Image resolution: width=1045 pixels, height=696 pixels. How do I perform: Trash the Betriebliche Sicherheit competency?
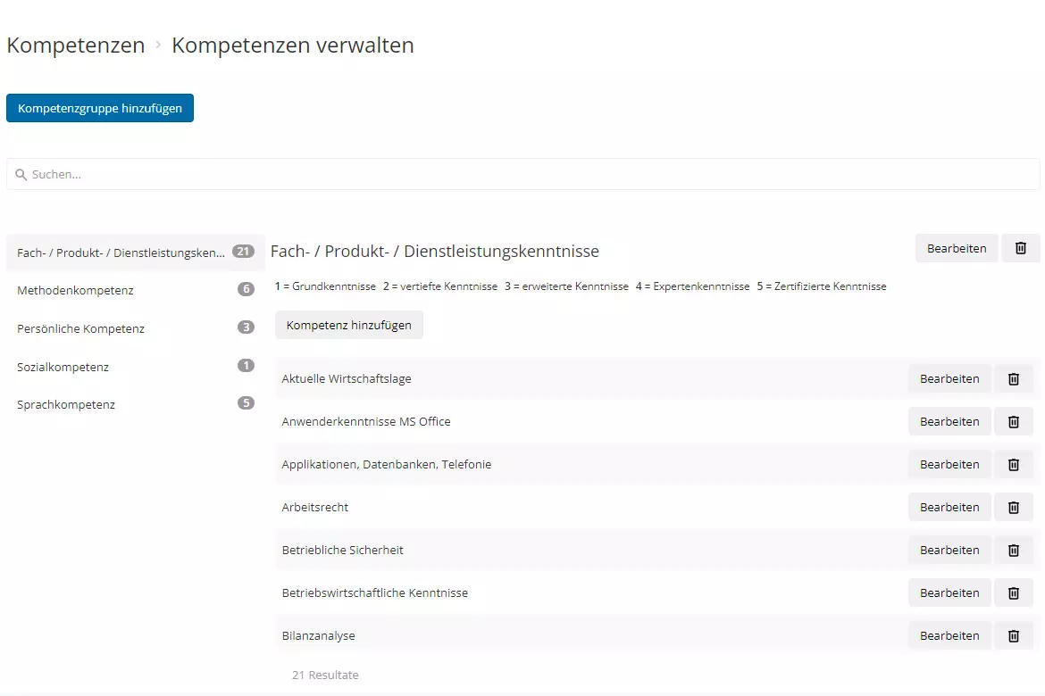pos(1014,550)
